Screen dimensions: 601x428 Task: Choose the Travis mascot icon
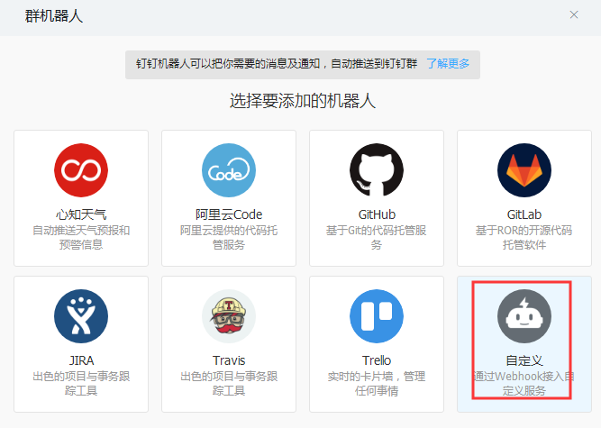click(x=229, y=316)
